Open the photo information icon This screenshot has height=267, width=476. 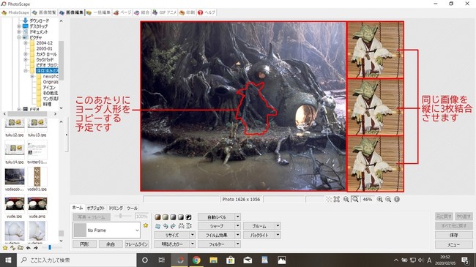click(396, 200)
